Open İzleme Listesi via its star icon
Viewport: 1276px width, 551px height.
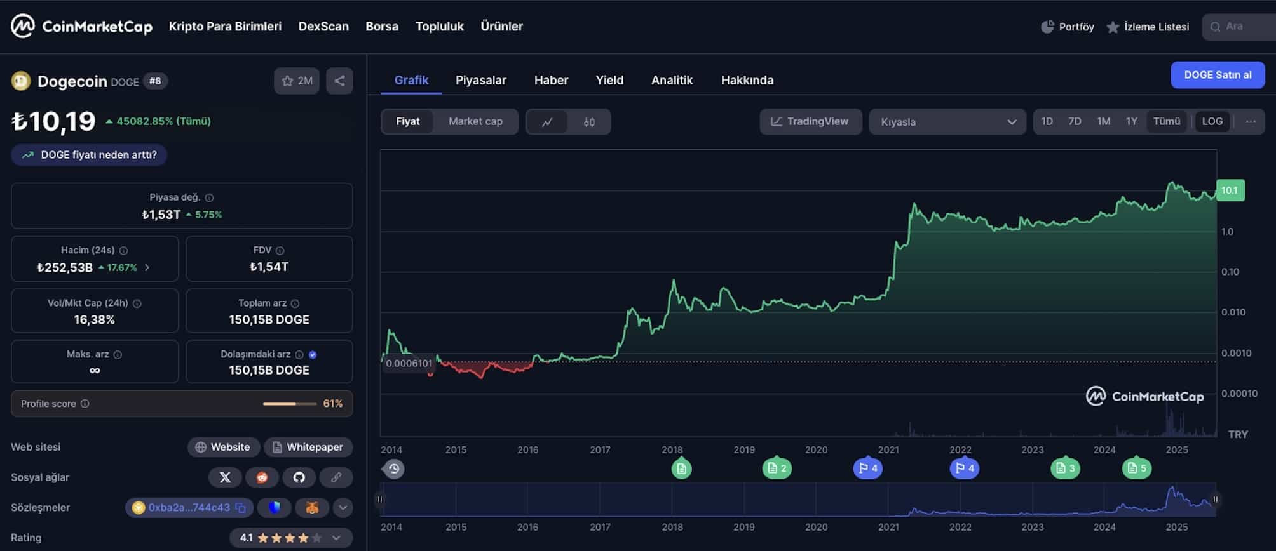pyautogui.click(x=1113, y=27)
